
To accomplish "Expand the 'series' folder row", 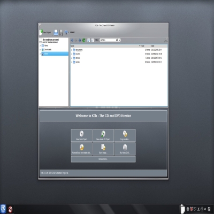I will [72, 62].
